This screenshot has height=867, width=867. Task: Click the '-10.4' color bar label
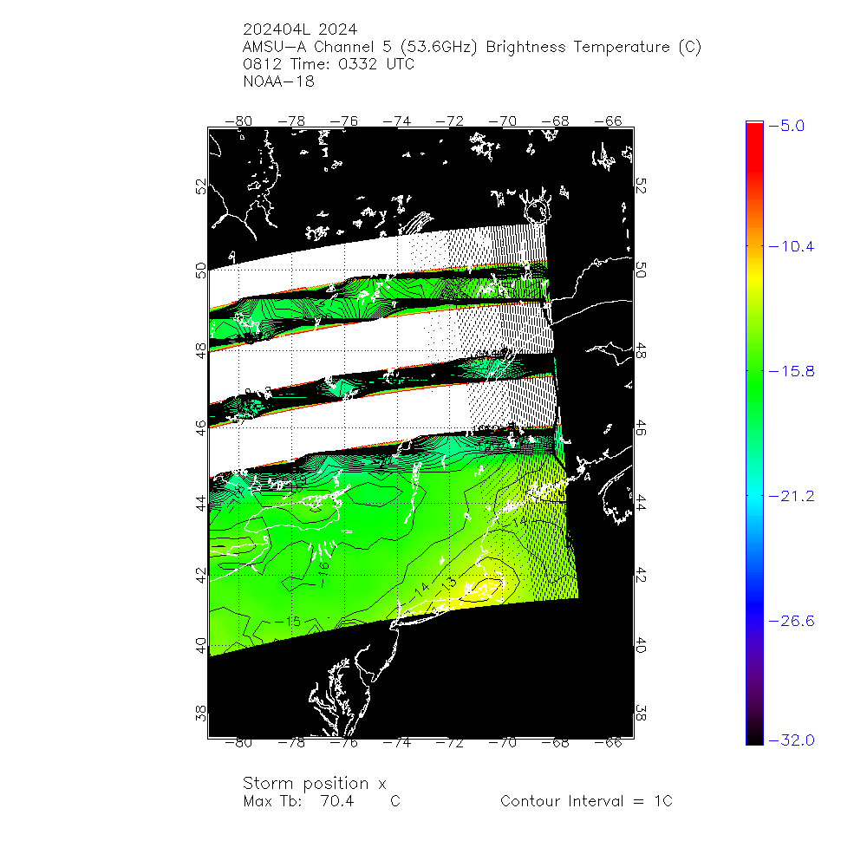pos(792,246)
